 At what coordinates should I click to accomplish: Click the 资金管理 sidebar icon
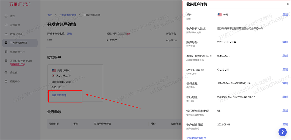click(6, 25)
